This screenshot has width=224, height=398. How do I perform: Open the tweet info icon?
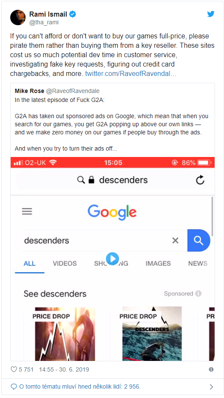coord(211,369)
